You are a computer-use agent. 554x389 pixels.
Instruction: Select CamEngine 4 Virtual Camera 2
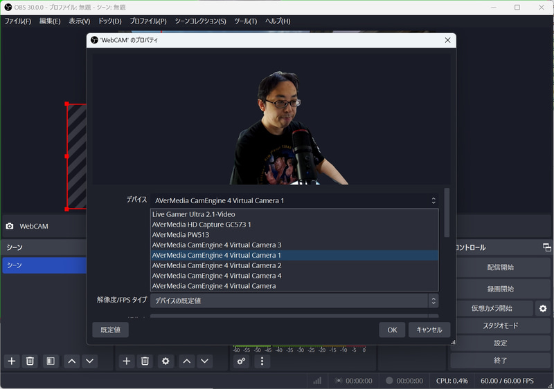coord(294,265)
